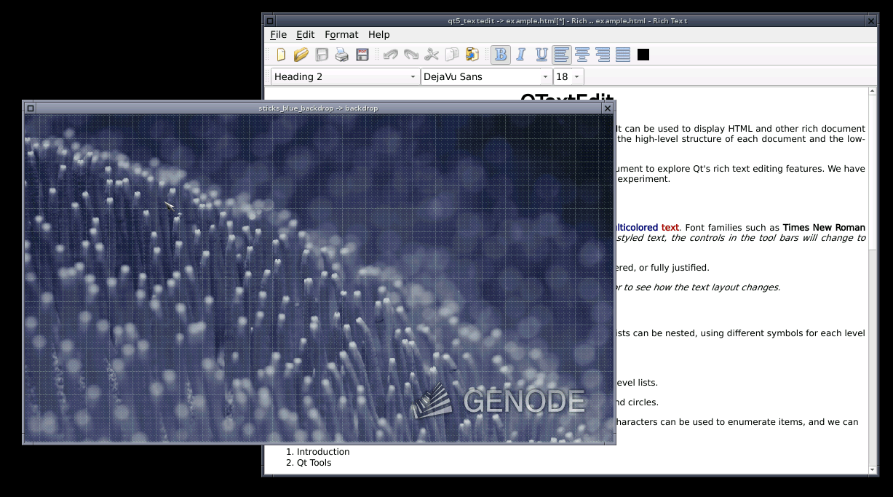Screen dimensions: 893x497
Task: Create a new document with the New icon
Action: pos(281,55)
